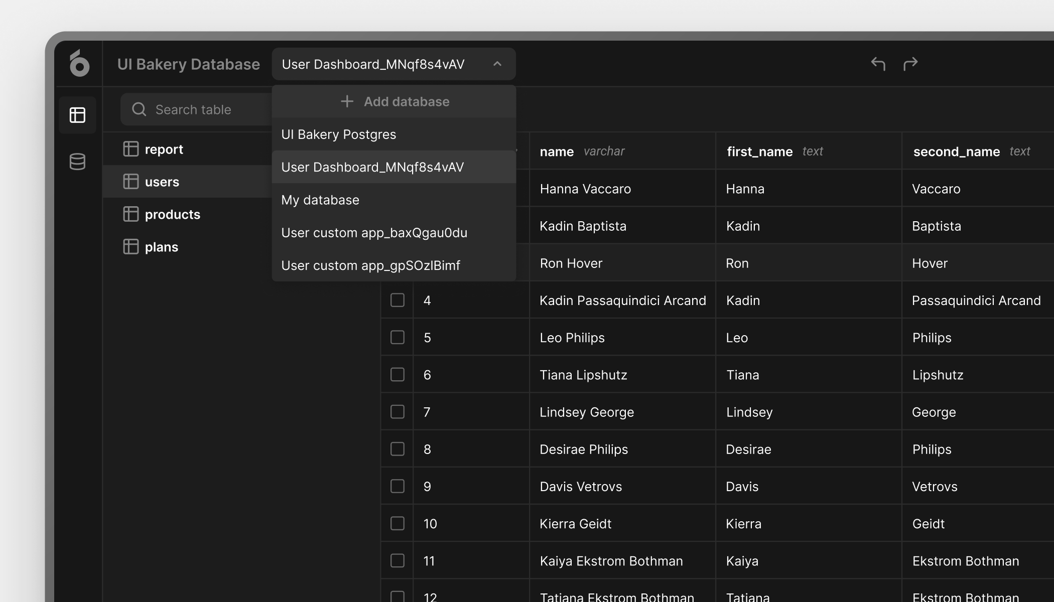Click the redo arrow icon
The width and height of the screenshot is (1054, 602).
pyautogui.click(x=910, y=64)
